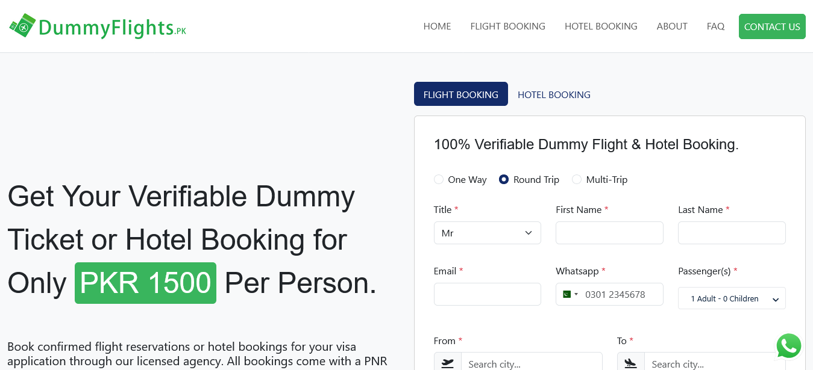Select the Round Trip option
Image resolution: width=813 pixels, height=370 pixels.
pyautogui.click(x=503, y=179)
